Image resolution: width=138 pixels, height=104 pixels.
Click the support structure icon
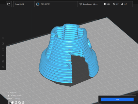click(114, 4)
